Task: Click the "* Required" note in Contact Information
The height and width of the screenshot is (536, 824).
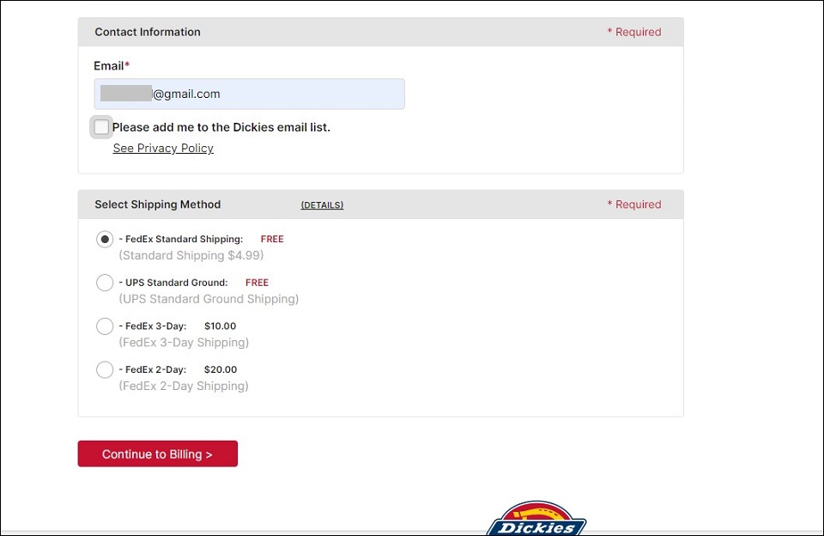Action: pyautogui.click(x=634, y=32)
